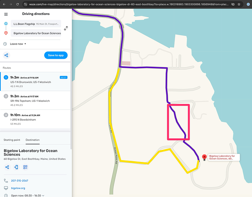This screenshot has width=252, height=197.
Task: Go back using the browser back arrow
Action: [x=4, y=4]
